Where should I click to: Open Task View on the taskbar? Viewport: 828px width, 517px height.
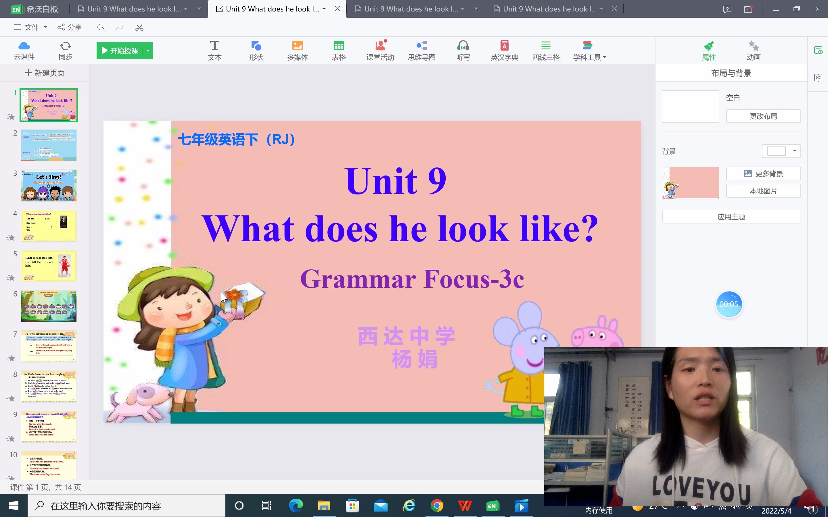267,506
